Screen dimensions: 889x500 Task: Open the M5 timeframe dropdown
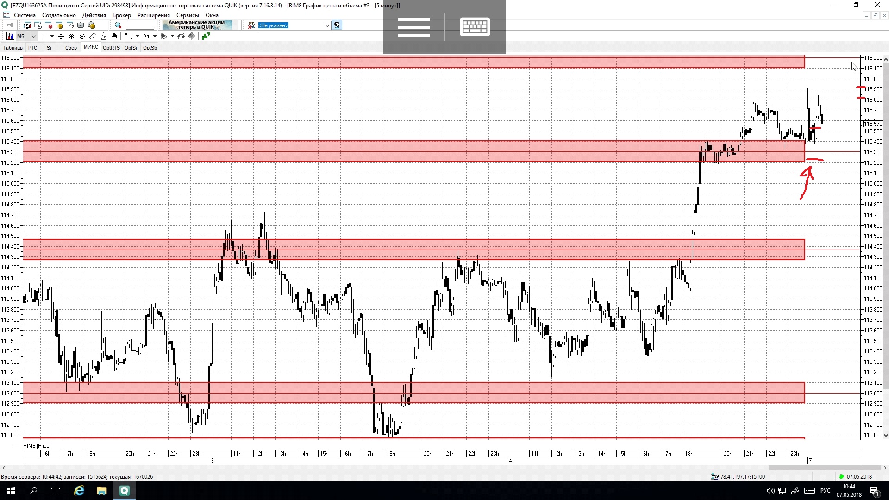(33, 36)
